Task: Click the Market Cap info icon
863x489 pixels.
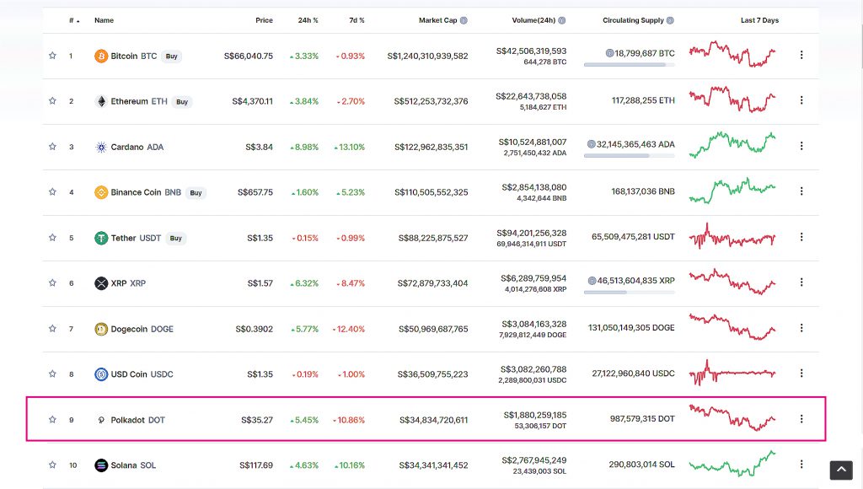Action: pos(464,20)
